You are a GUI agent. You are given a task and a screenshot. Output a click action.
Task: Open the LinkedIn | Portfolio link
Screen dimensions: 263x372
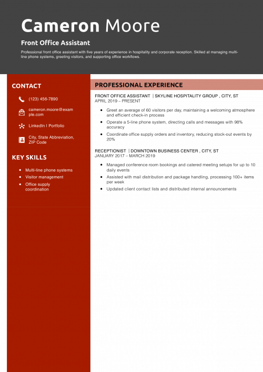click(46, 126)
